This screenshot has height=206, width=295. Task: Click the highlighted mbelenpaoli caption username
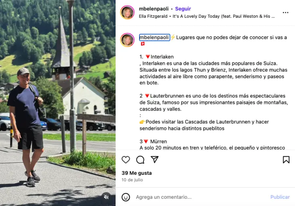[154, 37]
